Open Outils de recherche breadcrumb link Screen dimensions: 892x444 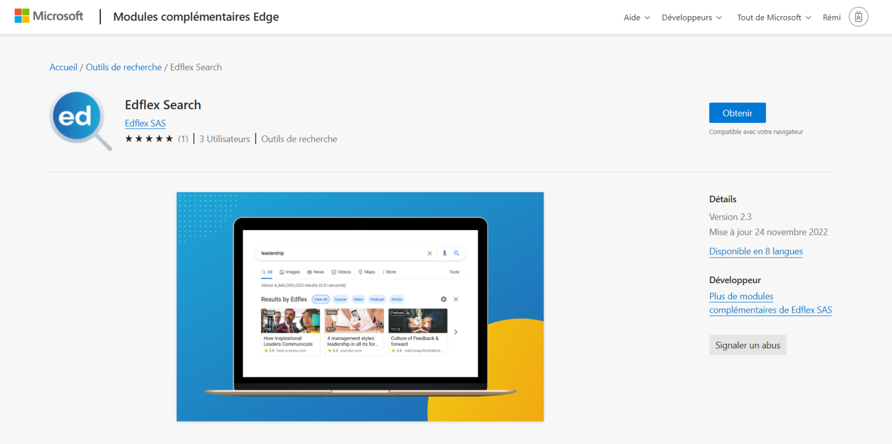point(124,67)
